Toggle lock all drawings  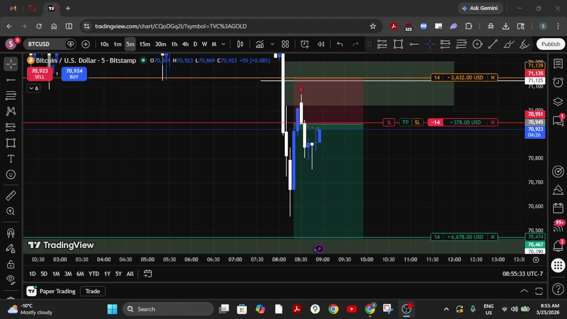point(11,265)
